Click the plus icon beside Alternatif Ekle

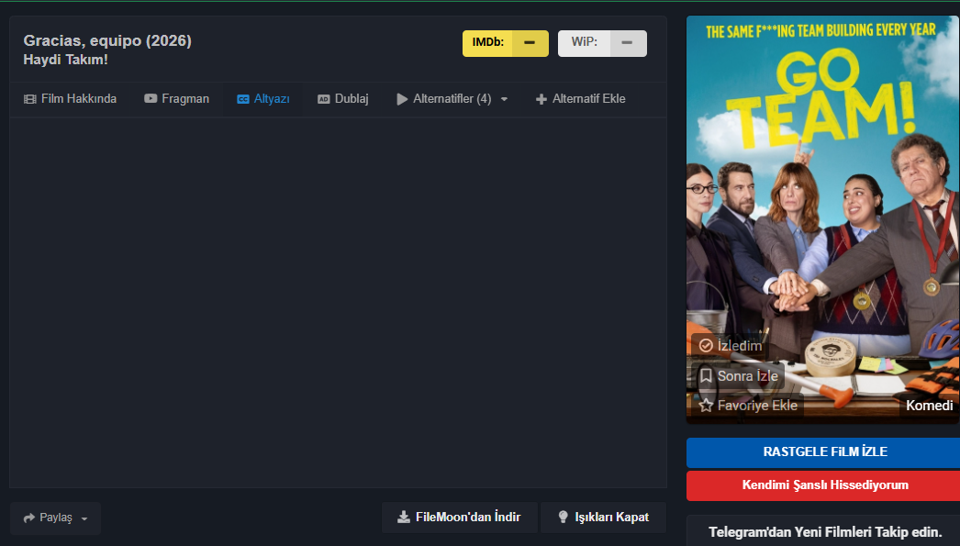[541, 99]
